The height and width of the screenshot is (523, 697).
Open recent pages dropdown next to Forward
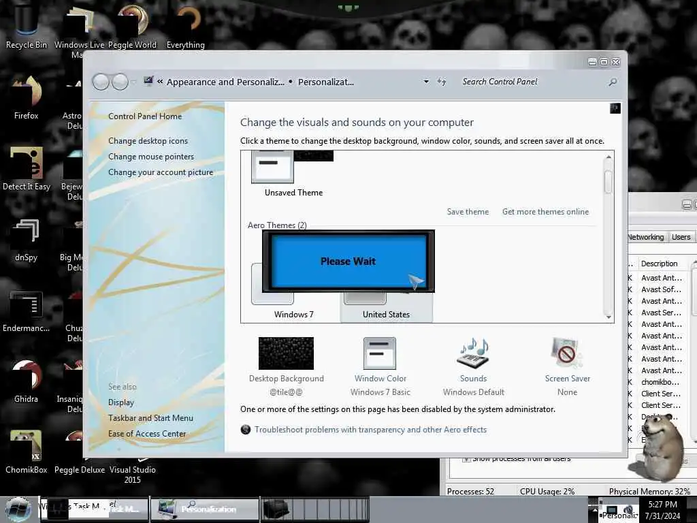(133, 82)
